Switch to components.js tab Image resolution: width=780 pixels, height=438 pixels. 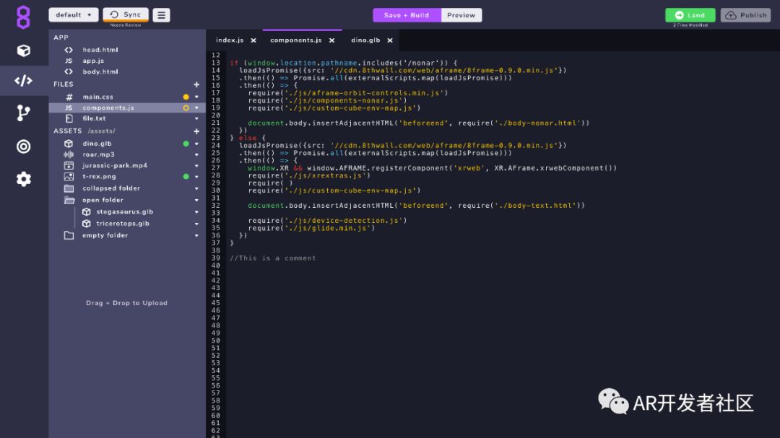click(296, 40)
